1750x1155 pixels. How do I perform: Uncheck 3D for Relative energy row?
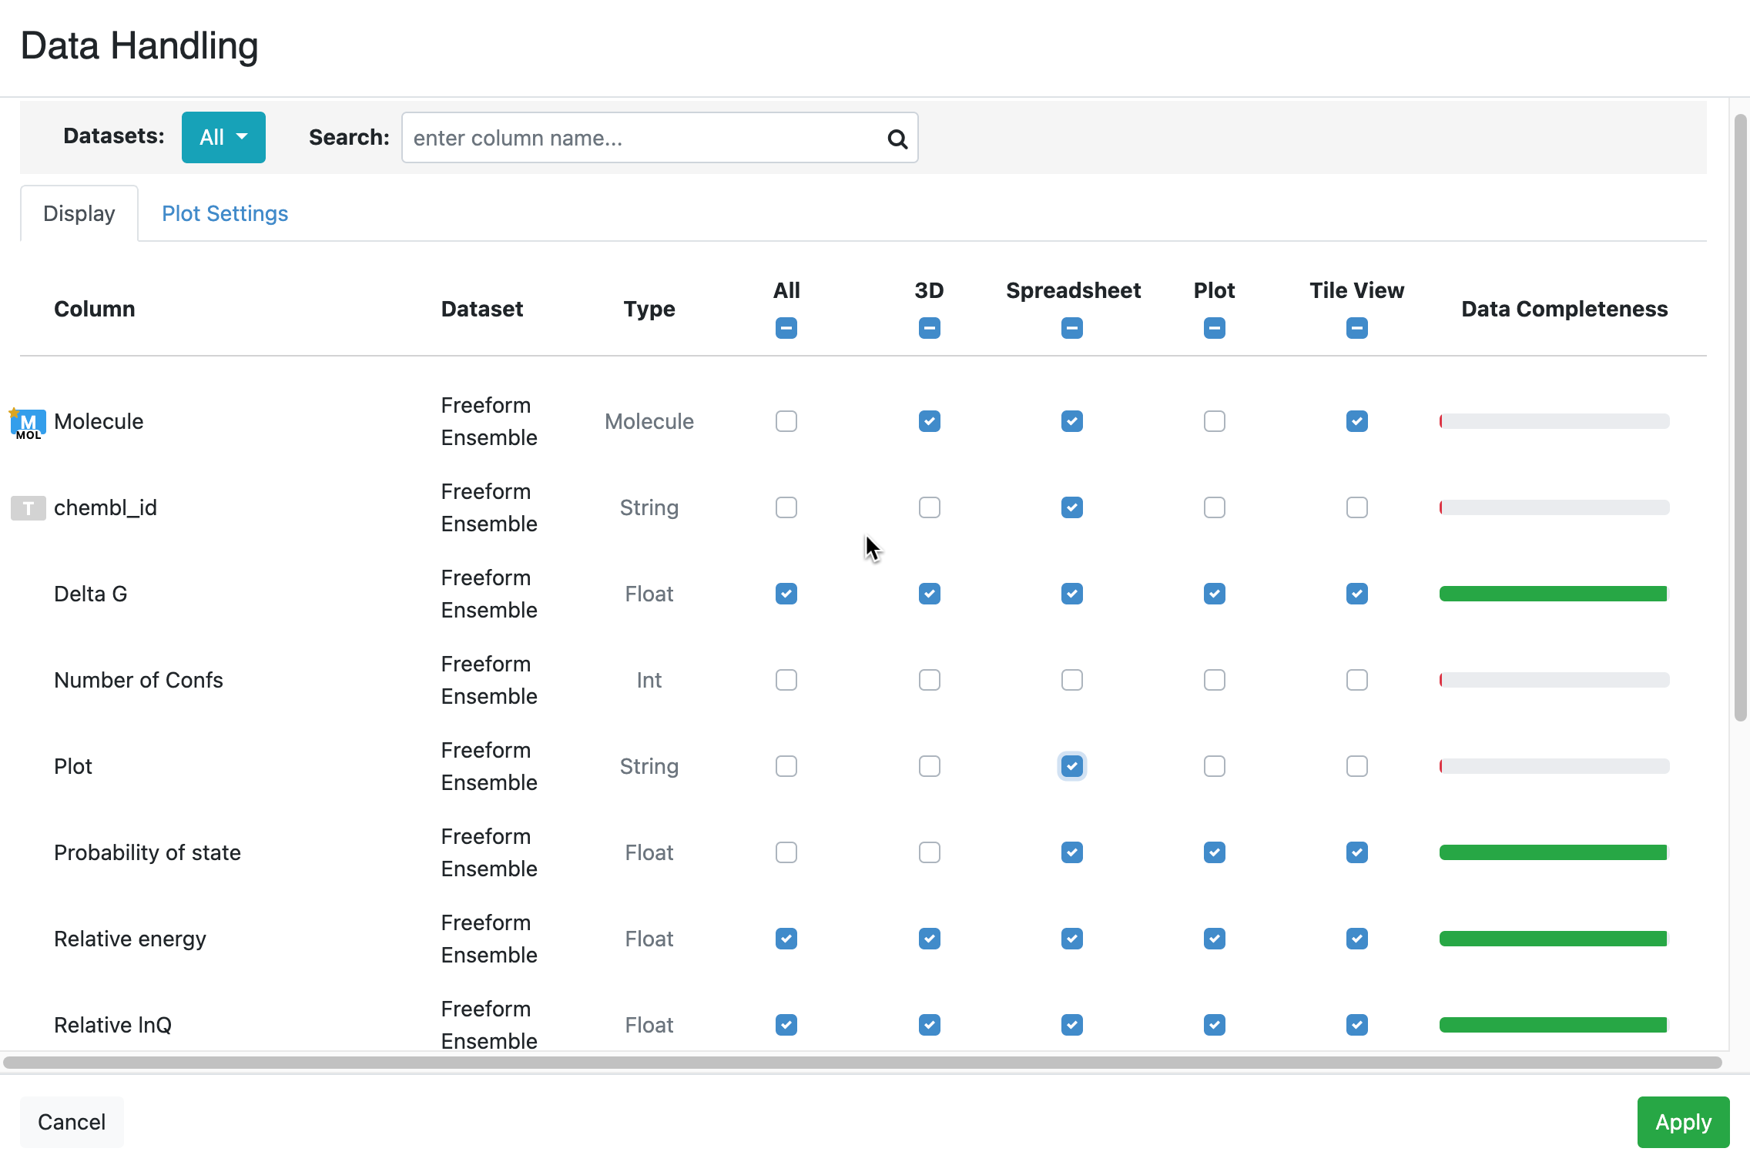pos(930,939)
